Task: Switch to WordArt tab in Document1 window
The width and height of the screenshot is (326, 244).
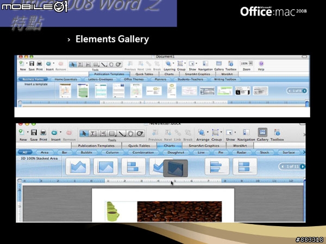Action: pos(227,74)
